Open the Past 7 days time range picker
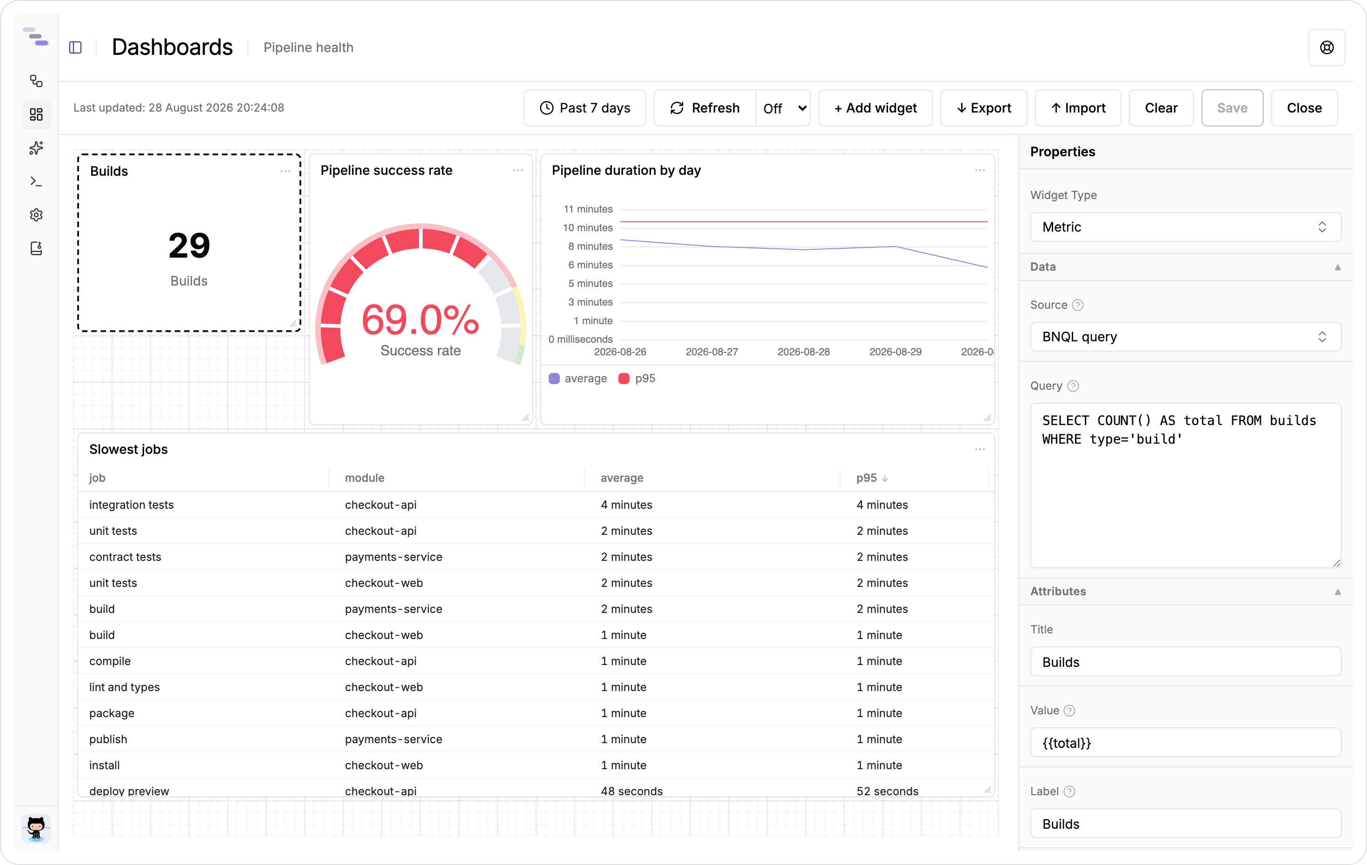Image resolution: width=1367 pixels, height=865 pixels. (585, 108)
